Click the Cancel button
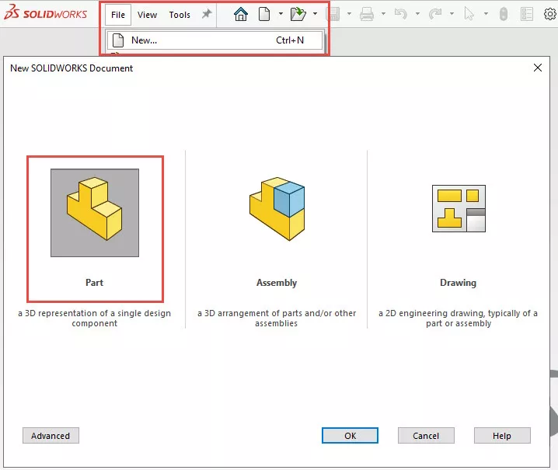Image resolution: width=558 pixels, height=470 pixels. (426, 436)
